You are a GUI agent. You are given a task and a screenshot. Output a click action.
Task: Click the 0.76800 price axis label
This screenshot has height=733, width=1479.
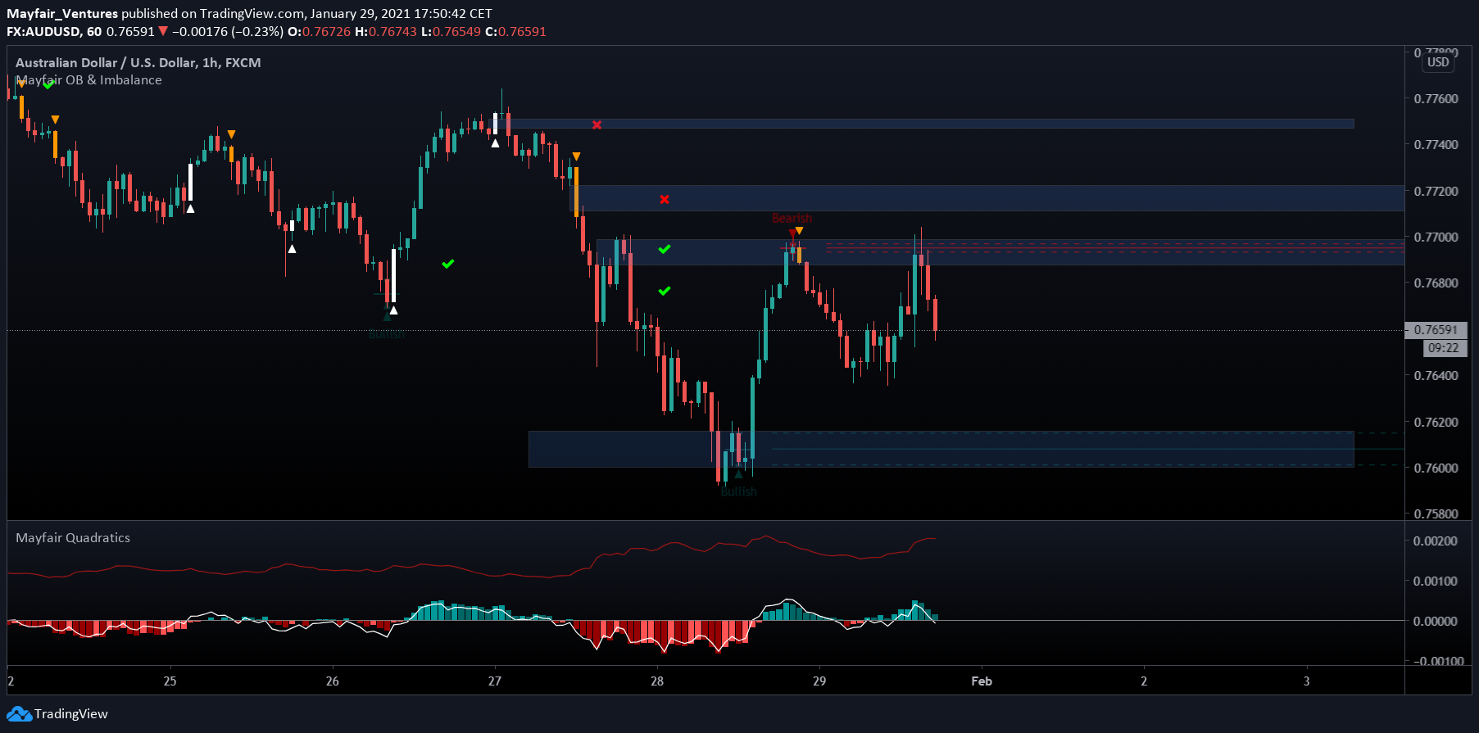(x=1436, y=283)
